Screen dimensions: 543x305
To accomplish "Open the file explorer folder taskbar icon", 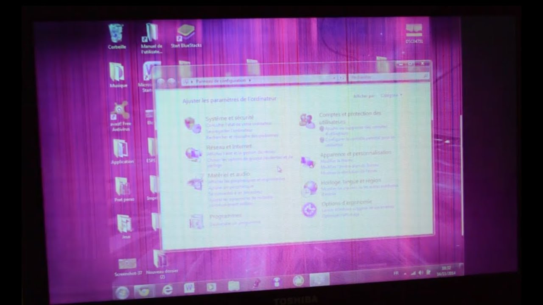I will [233, 286].
